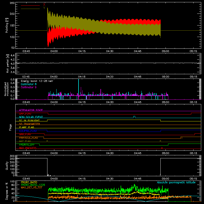Click the A4Z_FLAG pulse near 04:57
Image resolution: width=204 pixels, height=204 pixels.
(x=160, y=141)
